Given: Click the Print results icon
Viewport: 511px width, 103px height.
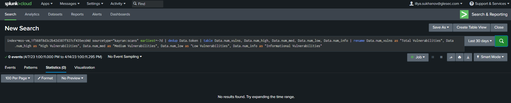Looking at the screenshot, I should click(459, 57).
